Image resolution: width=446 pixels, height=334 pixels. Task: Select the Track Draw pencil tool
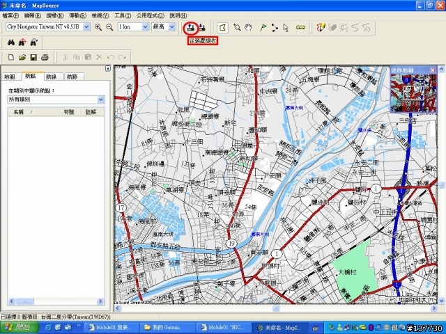pyautogui.click(x=321, y=28)
